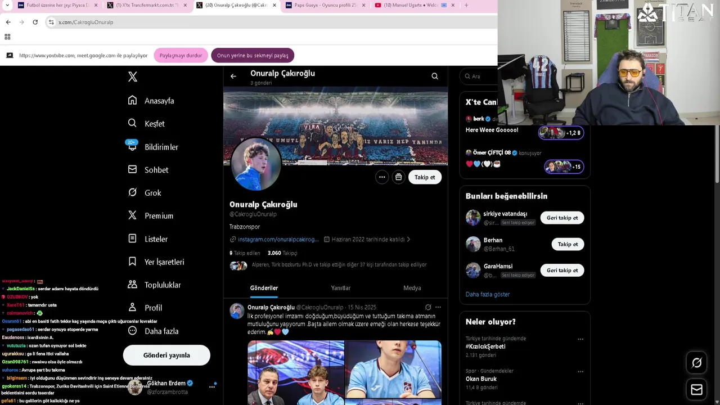The image size is (720, 405).
Task: Click the Anasayfa house icon
Action: tap(132, 100)
